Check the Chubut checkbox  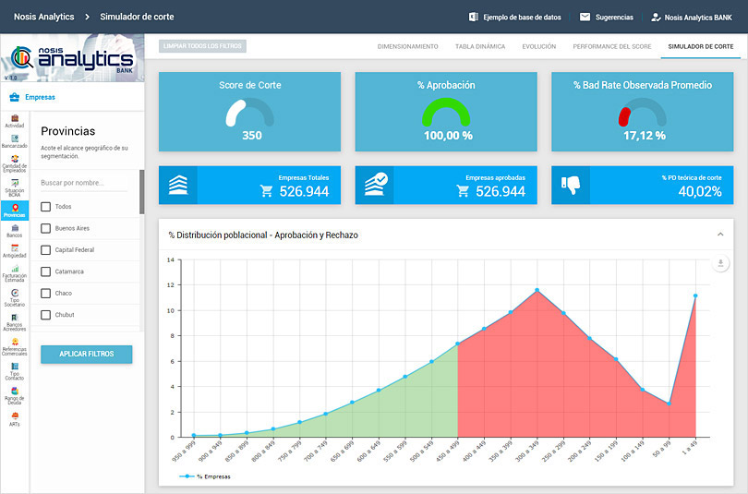[46, 315]
